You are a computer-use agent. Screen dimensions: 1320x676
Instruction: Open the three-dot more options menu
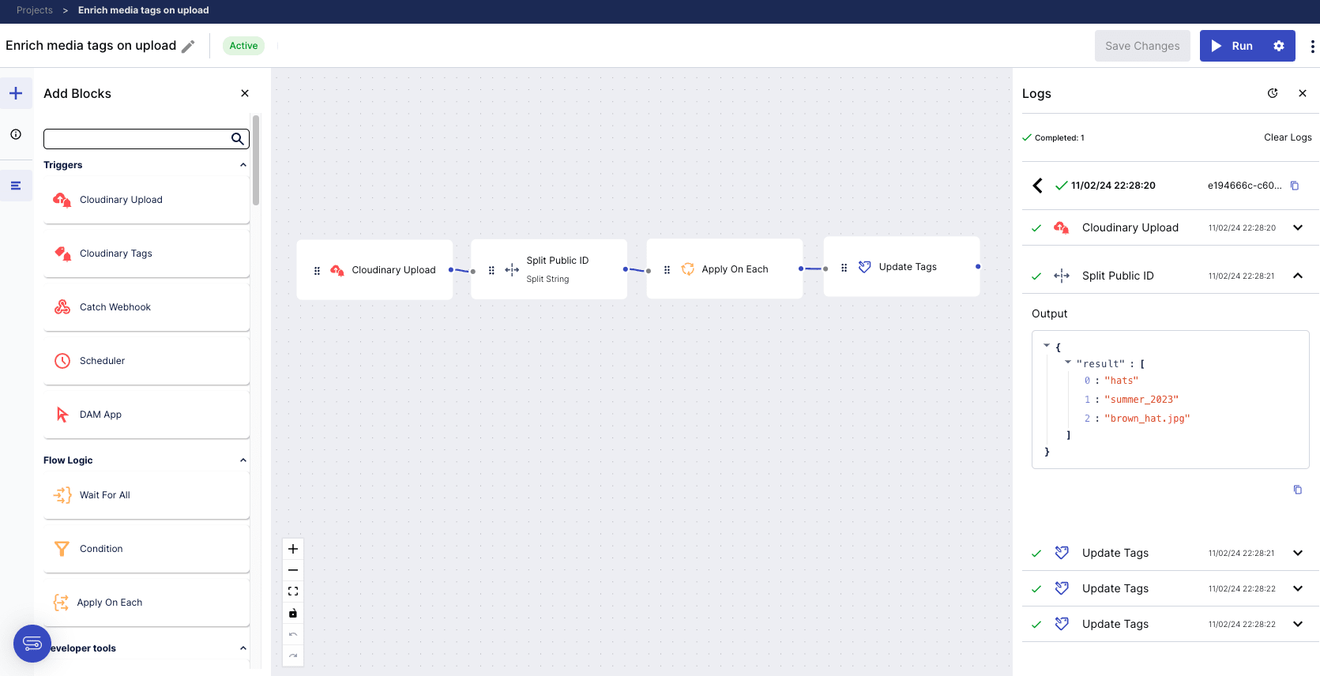click(1312, 46)
